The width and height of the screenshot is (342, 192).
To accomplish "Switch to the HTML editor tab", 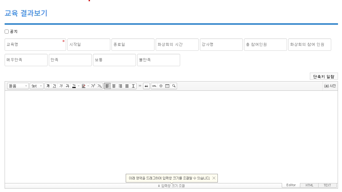I will [x=309, y=185].
